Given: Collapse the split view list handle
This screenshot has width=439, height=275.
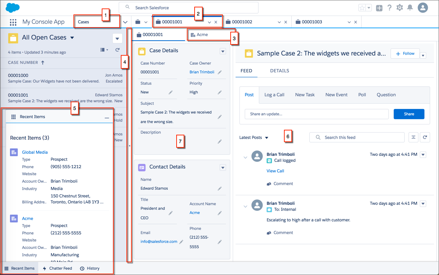Looking at the screenshot, I should click(x=129, y=145).
